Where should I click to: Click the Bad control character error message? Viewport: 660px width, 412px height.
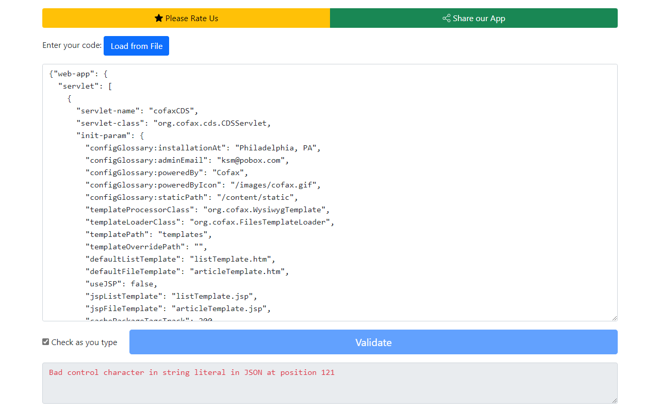(191, 372)
